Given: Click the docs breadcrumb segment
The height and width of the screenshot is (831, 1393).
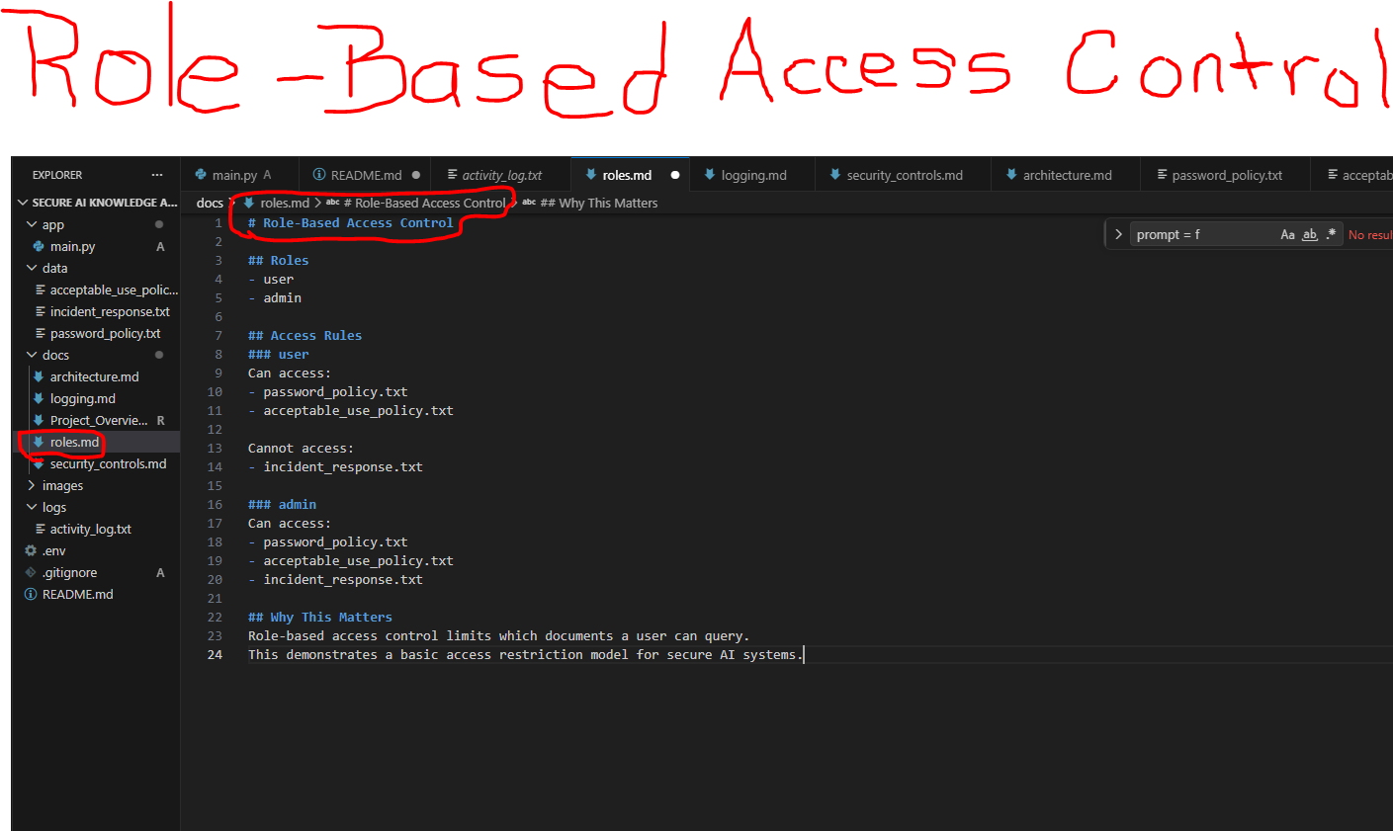Looking at the screenshot, I should point(210,203).
